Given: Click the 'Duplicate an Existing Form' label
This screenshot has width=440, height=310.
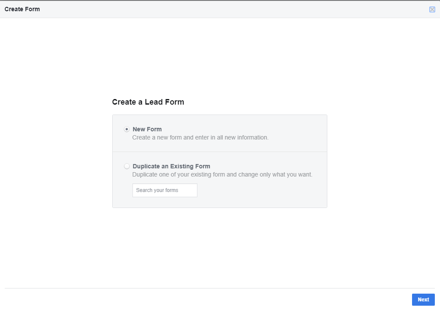Looking at the screenshot, I should (171, 166).
